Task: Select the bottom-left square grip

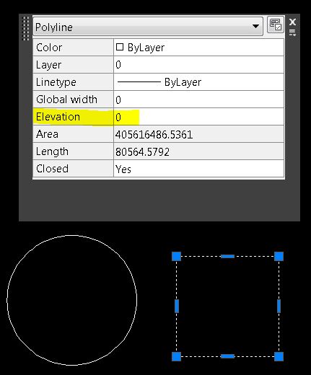Action: tap(176, 356)
